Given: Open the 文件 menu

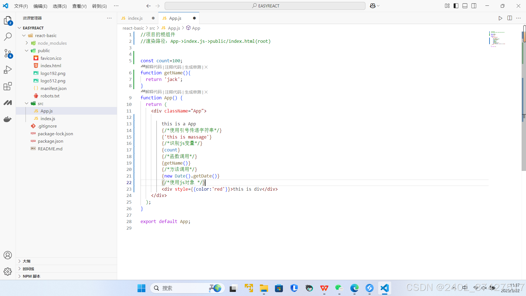Looking at the screenshot, I should tap(21, 6).
